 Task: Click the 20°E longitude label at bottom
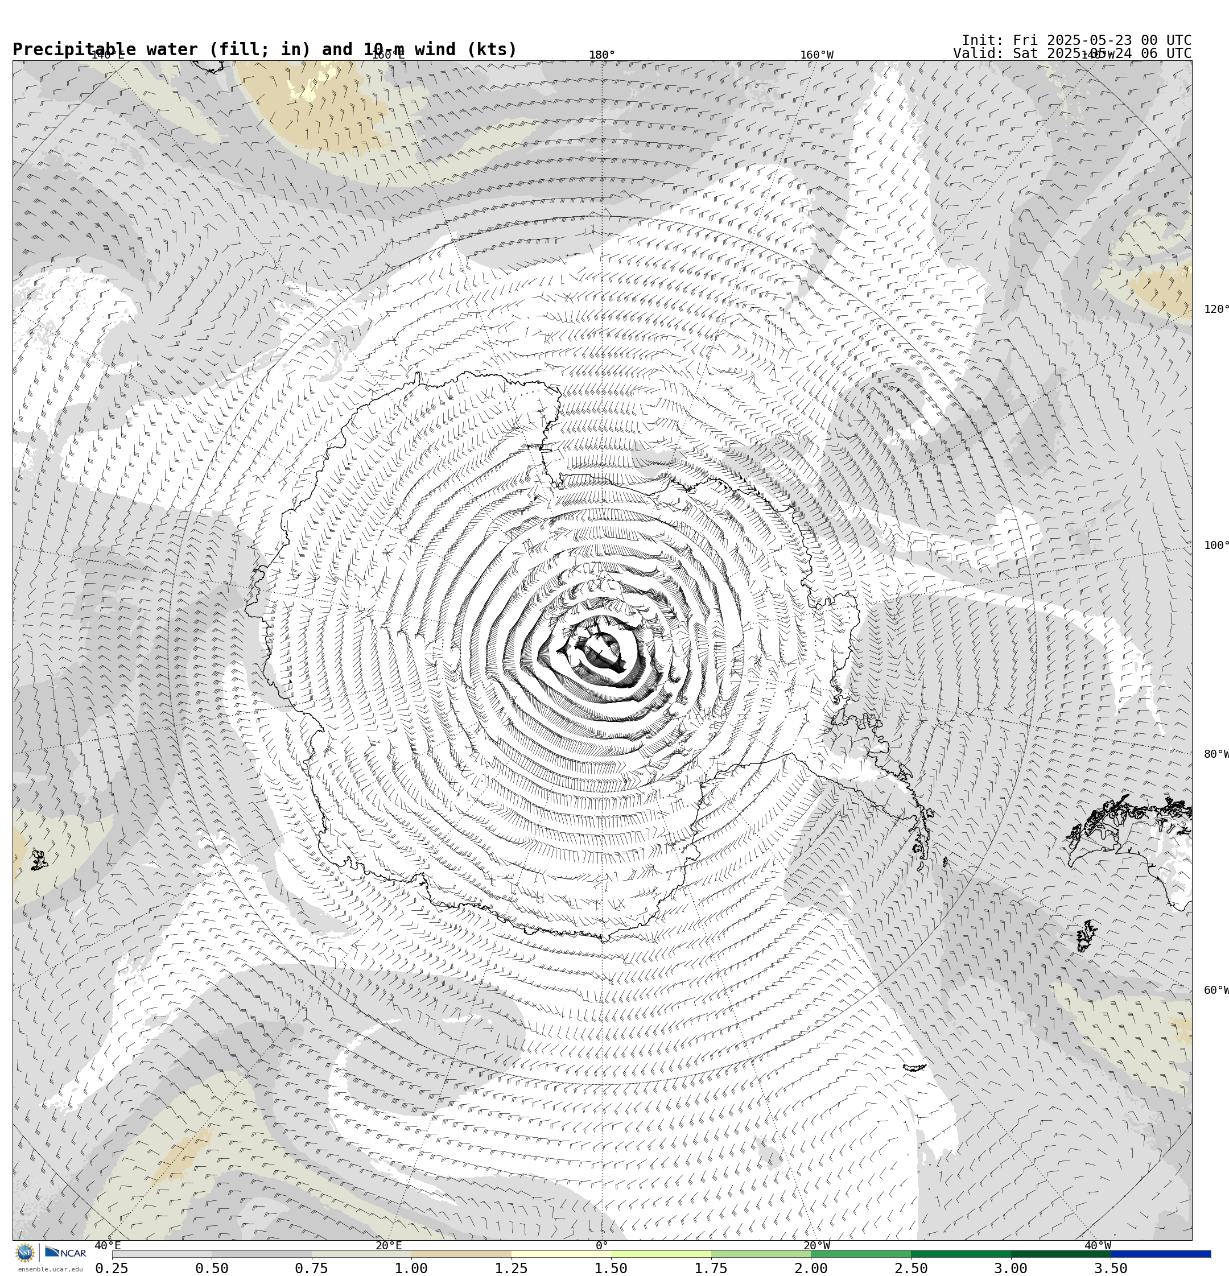(x=389, y=1245)
